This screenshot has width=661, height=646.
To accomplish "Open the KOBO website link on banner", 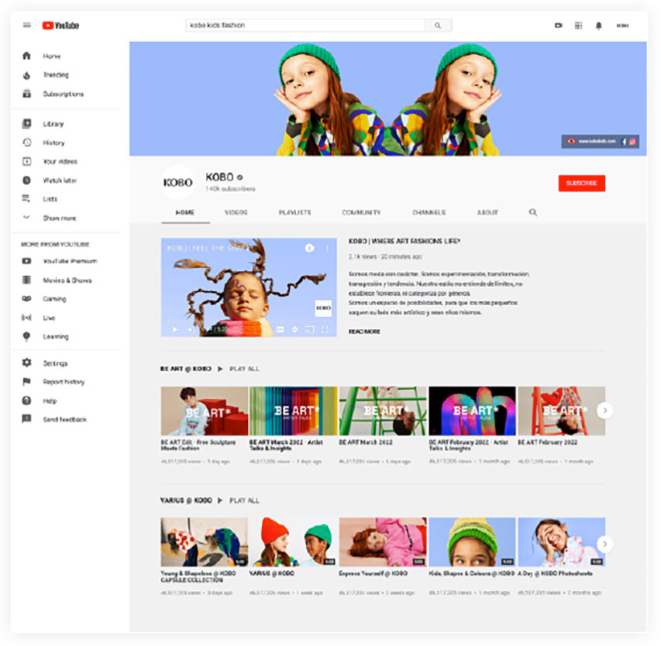I will pyautogui.click(x=597, y=141).
